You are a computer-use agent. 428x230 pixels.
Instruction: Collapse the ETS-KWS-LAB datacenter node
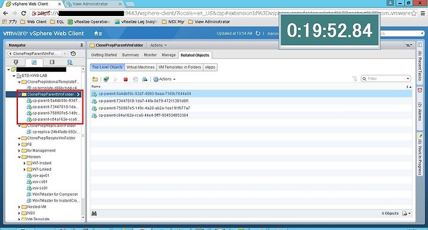click(14, 76)
